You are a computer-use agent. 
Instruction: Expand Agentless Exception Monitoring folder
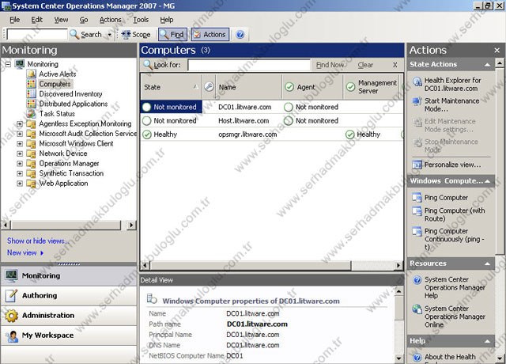click(x=20, y=123)
